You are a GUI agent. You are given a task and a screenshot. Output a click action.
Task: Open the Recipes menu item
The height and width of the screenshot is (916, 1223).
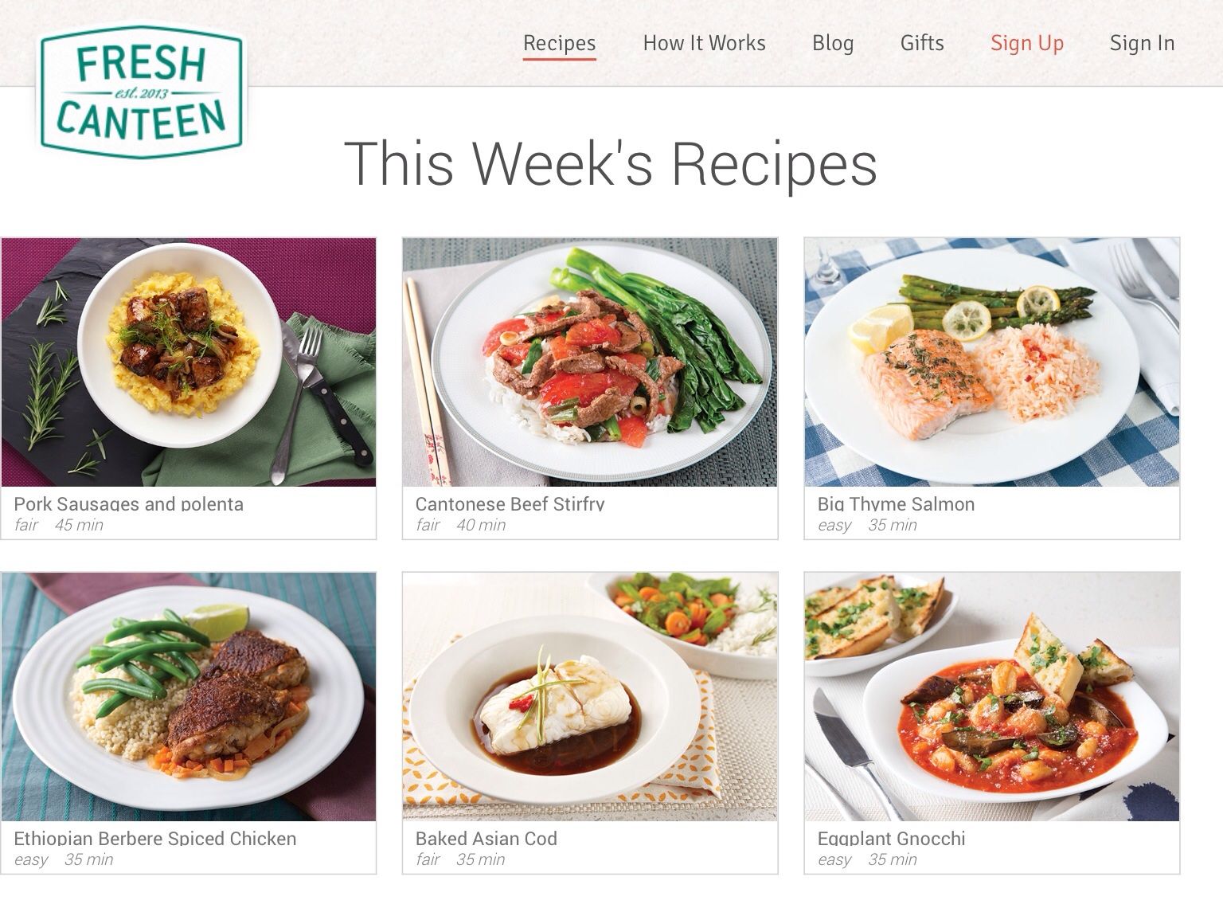pos(559,43)
